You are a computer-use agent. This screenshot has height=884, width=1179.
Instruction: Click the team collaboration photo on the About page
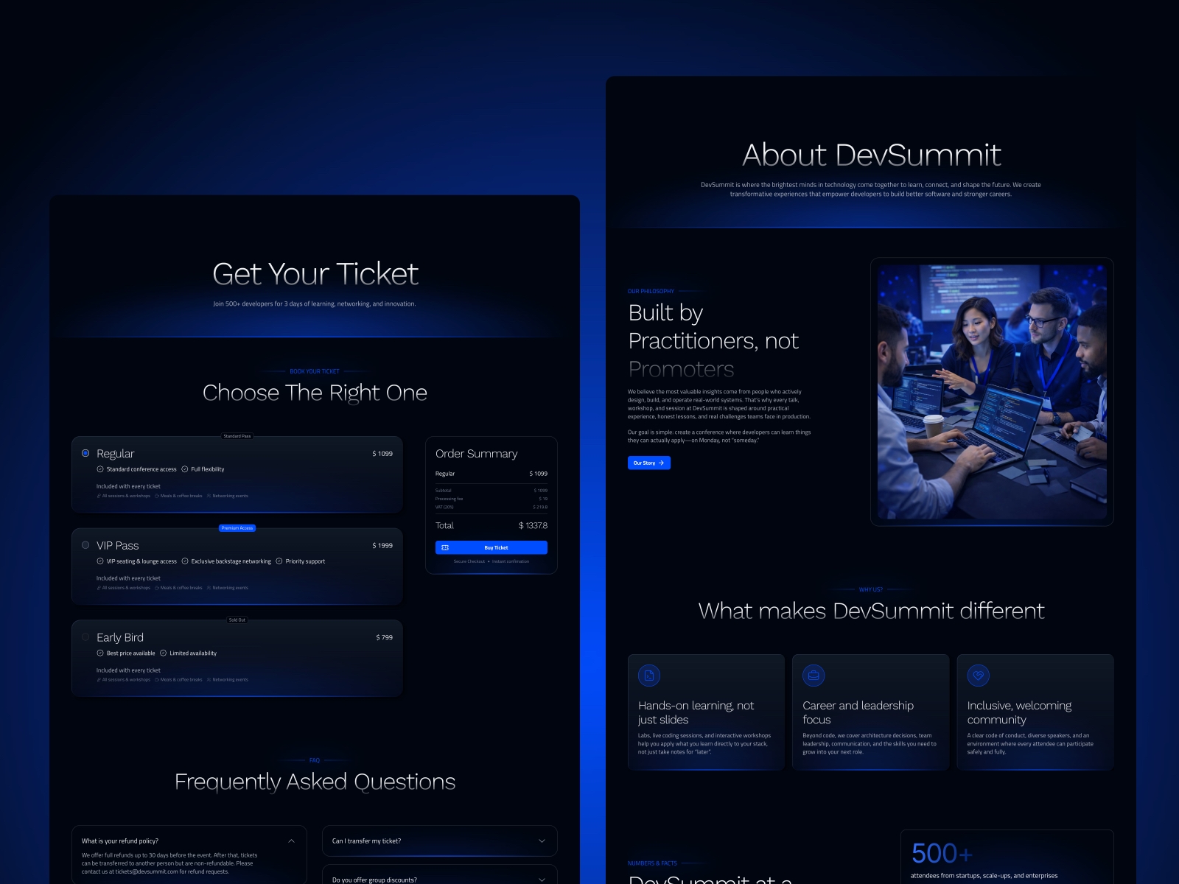click(991, 390)
